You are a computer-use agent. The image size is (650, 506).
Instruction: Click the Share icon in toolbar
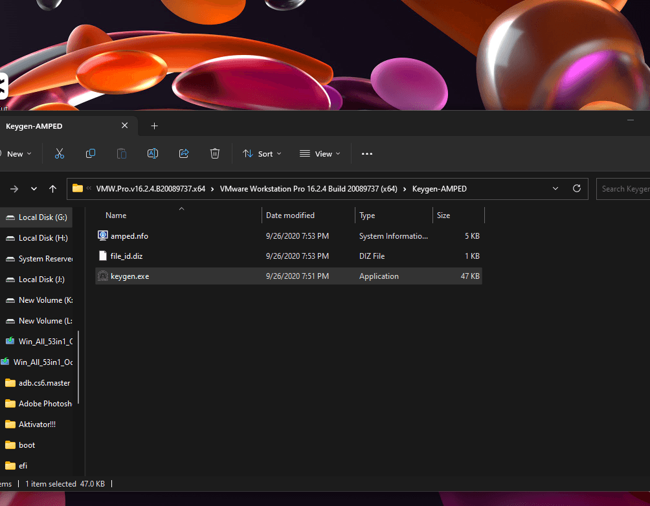pos(184,154)
